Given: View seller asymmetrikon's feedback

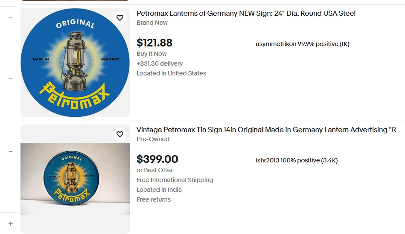Looking at the screenshot, I should (302, 44).
